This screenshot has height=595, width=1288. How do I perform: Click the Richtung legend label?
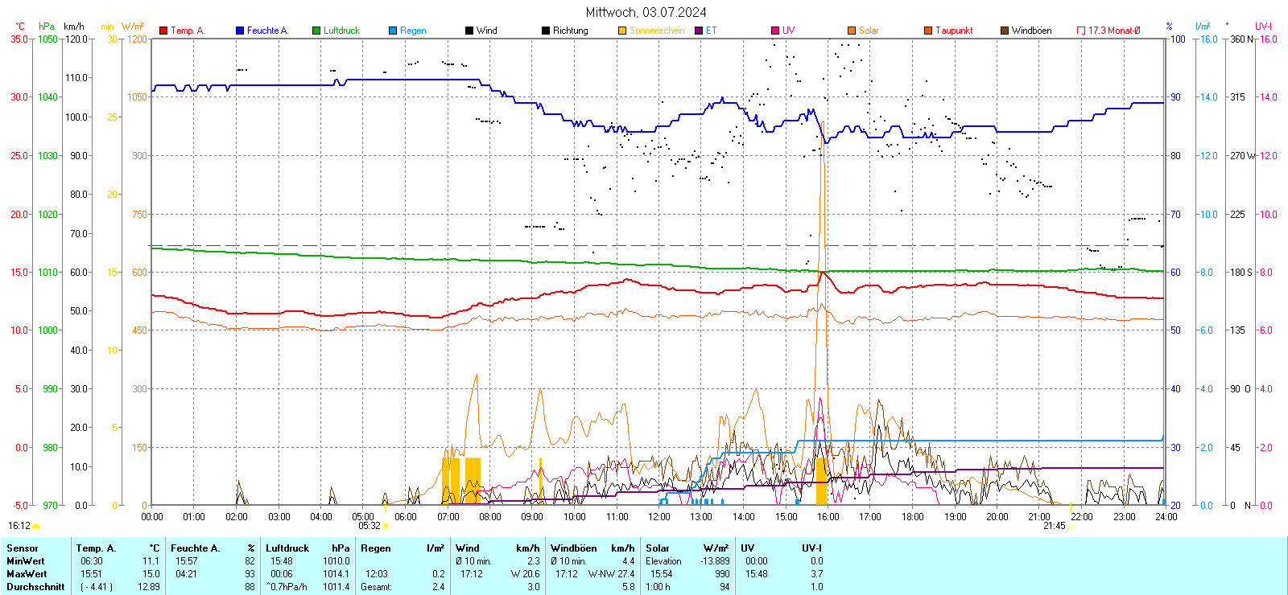pyautogui.click(x=570, y=31)
